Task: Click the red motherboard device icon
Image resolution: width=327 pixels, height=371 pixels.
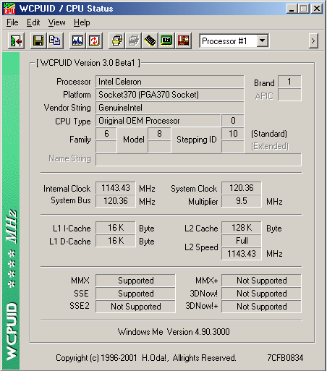Action: click(183, 41)
